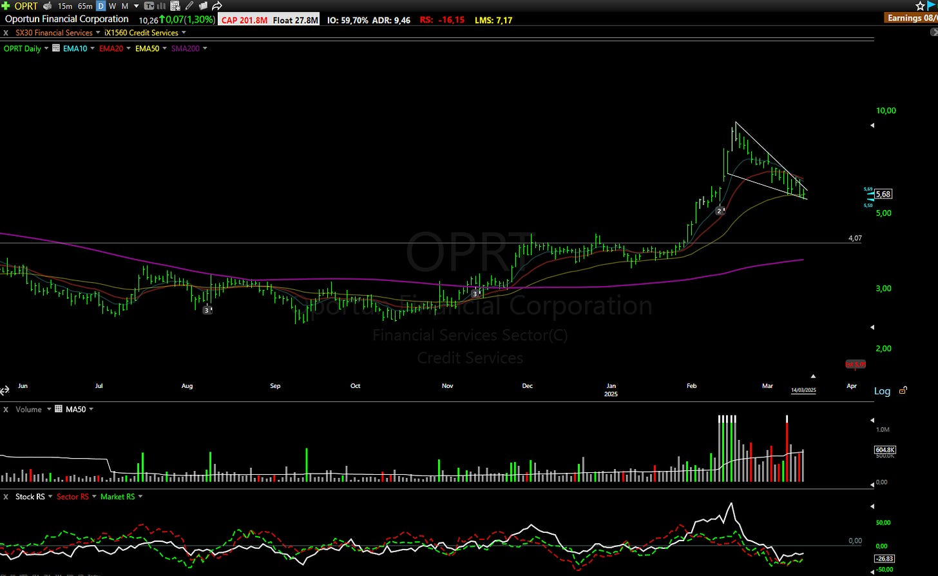Viewport: 938px width, 576px height.
Task: Open the EMA20 indicator dropdown
Action: pyautogui.click(x=128, y=48)
